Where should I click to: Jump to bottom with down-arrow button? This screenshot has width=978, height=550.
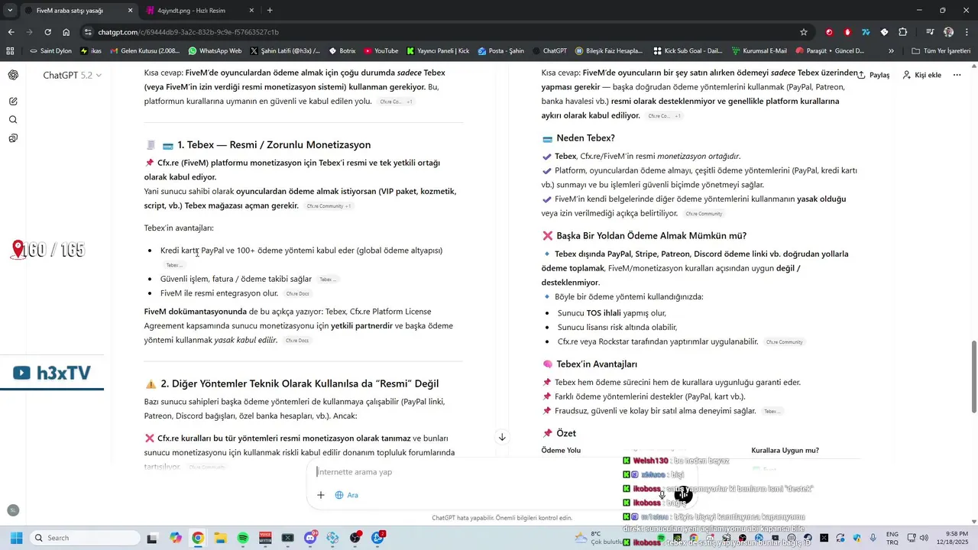pyautogui.click(x=502, y=437)
